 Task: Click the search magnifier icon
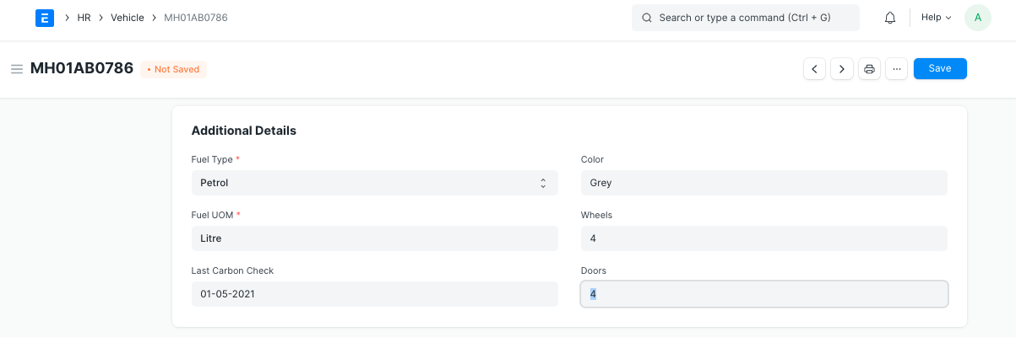click(647, 18)
